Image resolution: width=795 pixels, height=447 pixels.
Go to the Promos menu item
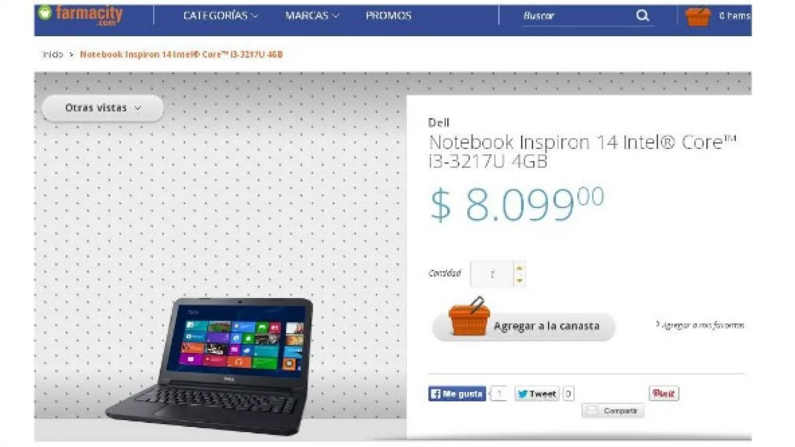click(x=389, y=16)
